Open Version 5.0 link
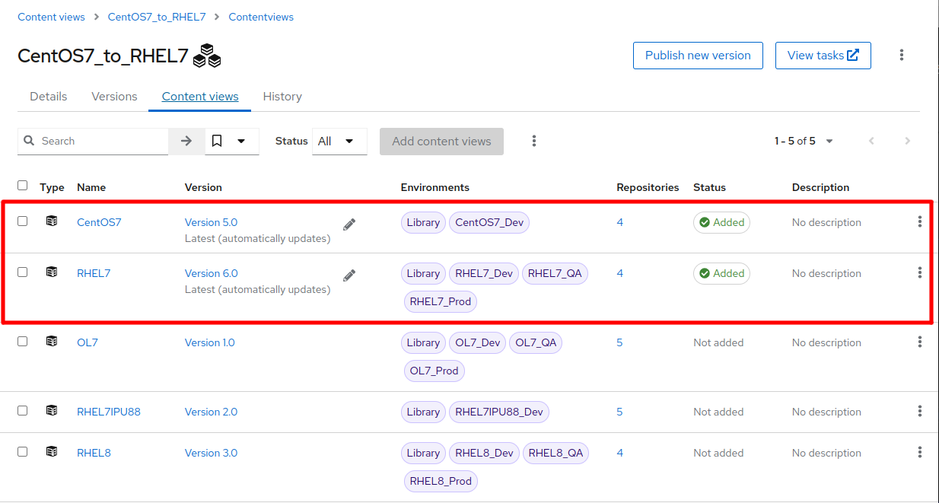The height and width of the screenshot is (503, 939). 211,222
